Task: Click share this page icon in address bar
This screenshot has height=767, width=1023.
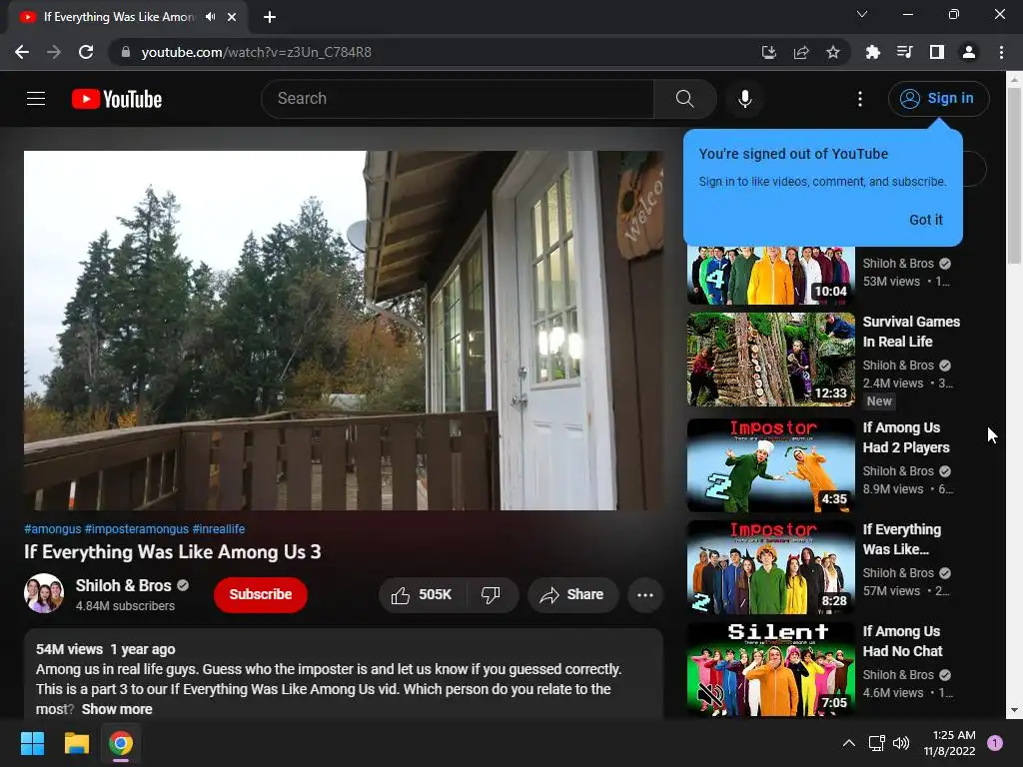Action: click(801, 52)
